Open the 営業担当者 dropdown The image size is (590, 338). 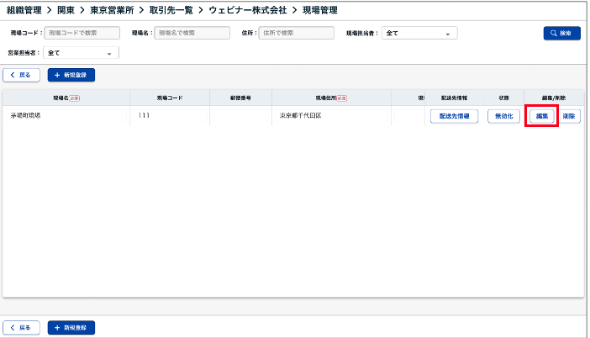point(81,53)
